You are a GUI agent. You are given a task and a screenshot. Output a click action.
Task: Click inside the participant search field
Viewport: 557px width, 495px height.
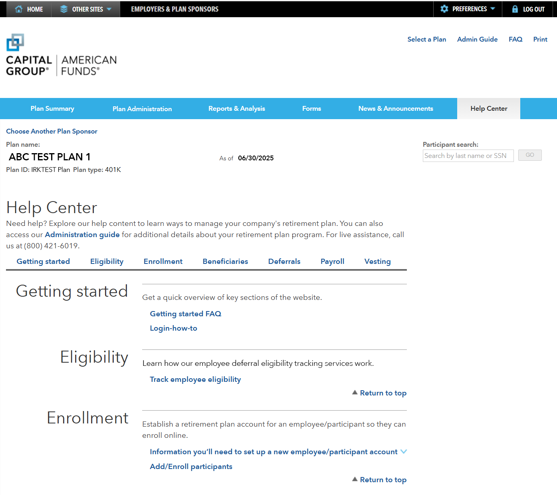point(468,156)
